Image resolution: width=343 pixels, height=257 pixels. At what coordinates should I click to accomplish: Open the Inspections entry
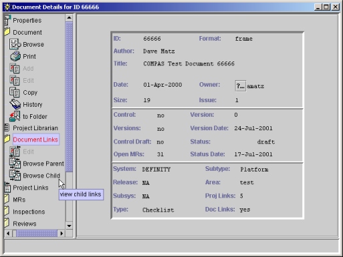click(x=29, y=212)
